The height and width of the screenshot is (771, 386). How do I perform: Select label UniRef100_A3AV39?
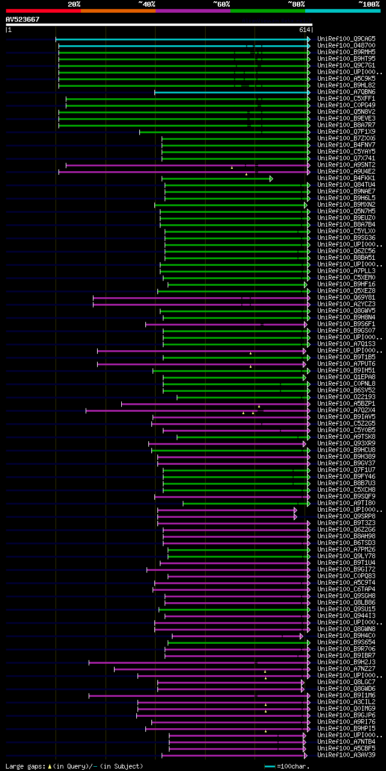346,755
